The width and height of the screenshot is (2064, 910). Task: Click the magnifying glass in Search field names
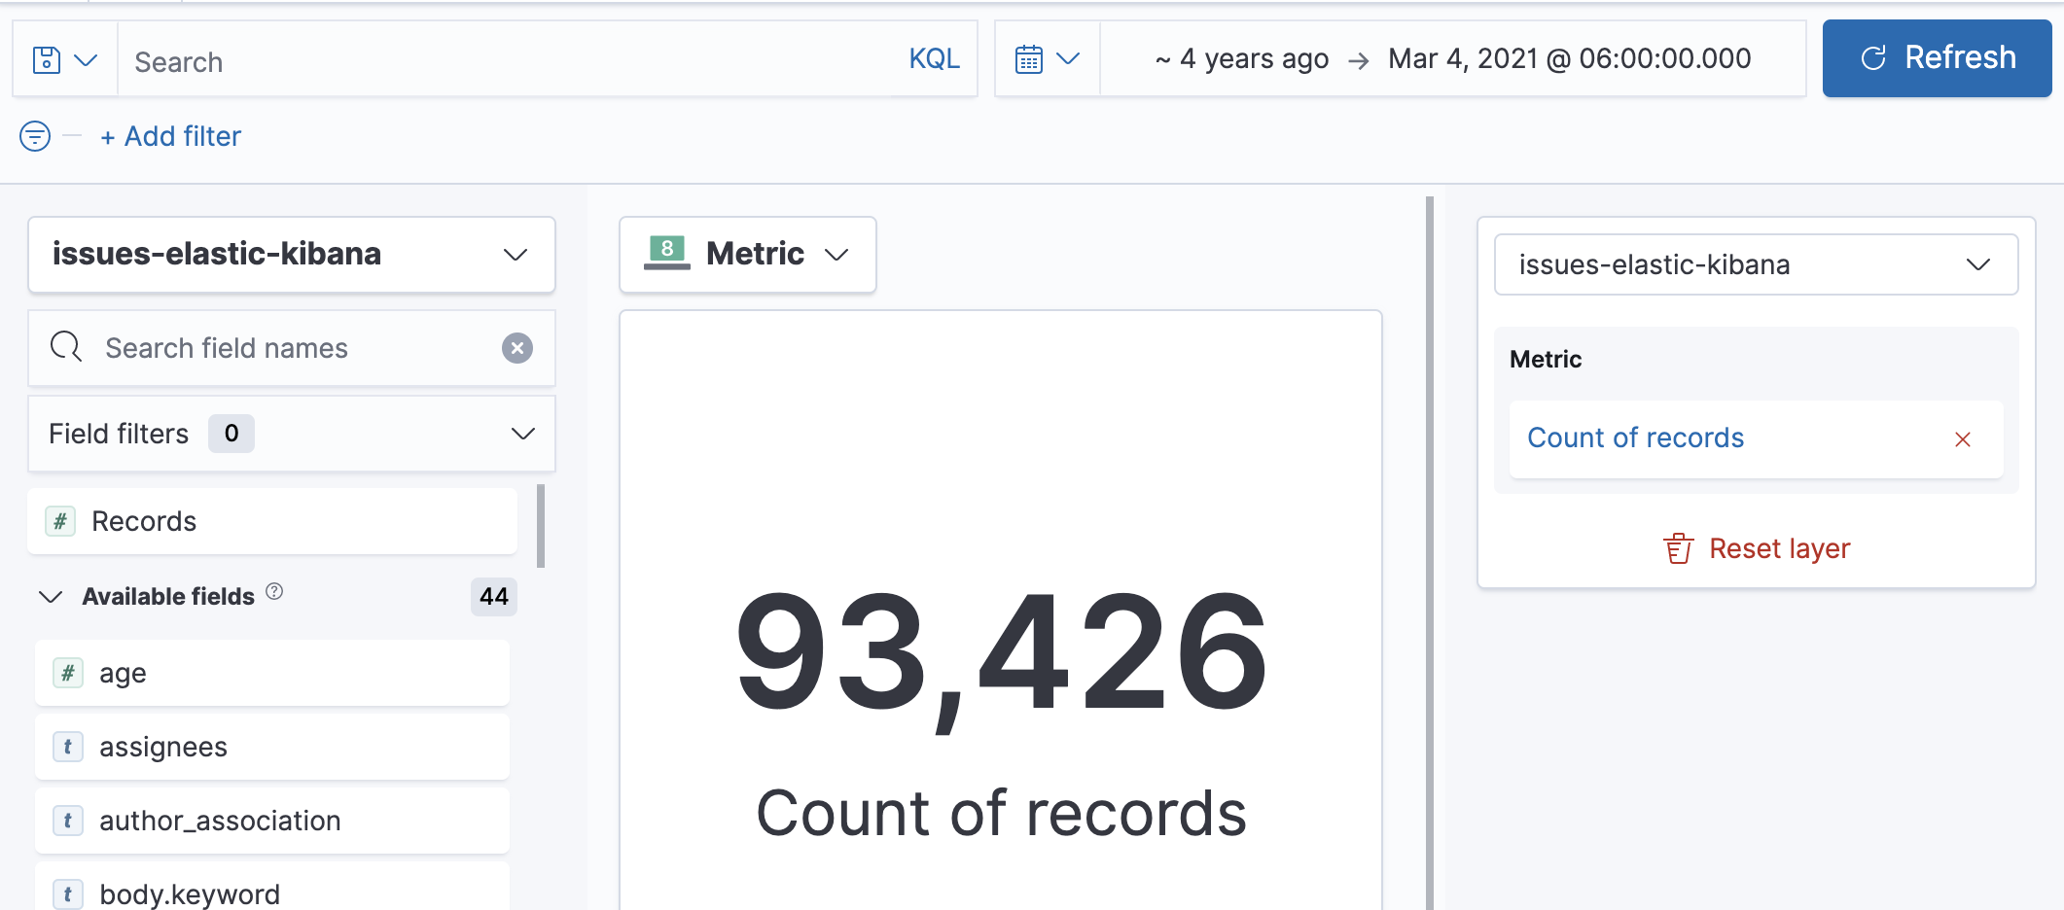pyautogui.click(x=65, y=347)
